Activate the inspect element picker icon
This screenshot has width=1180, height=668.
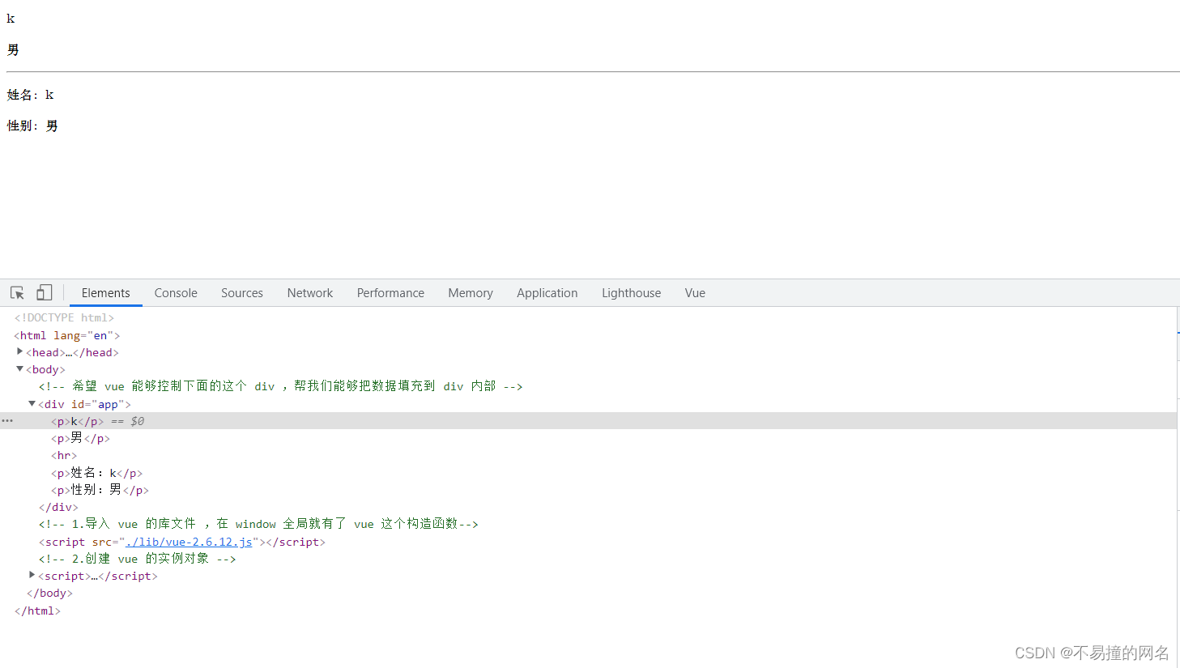17,293
